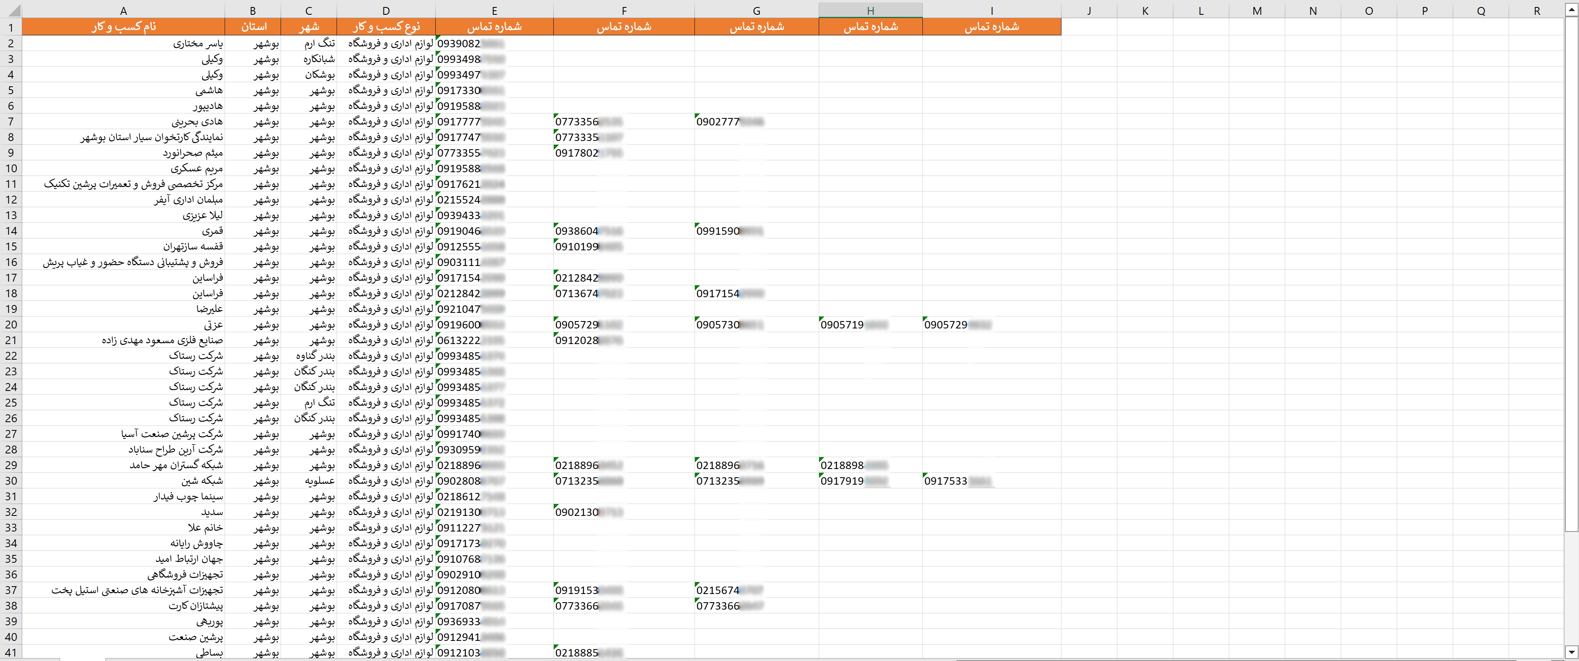Select row 7 header number
Screen dimensions: 1579x661
pos(11,121)
